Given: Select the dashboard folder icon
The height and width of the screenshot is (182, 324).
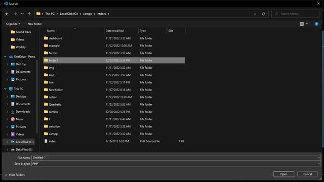Looking at the screenshot, I should click(x=46, y=38).
